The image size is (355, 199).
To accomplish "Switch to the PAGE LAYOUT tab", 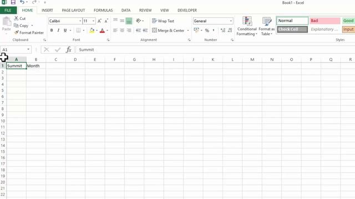I will tap(73, 11).
